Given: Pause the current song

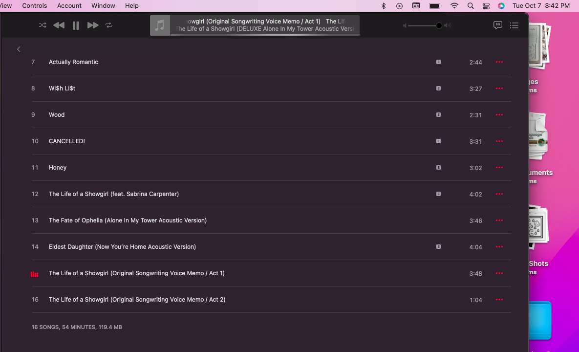Looking at the screenshot, I should pyautogui.click(x=76, y=25).
